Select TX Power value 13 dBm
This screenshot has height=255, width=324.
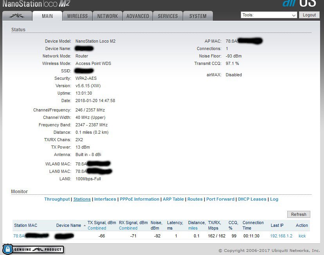point(83,147)
